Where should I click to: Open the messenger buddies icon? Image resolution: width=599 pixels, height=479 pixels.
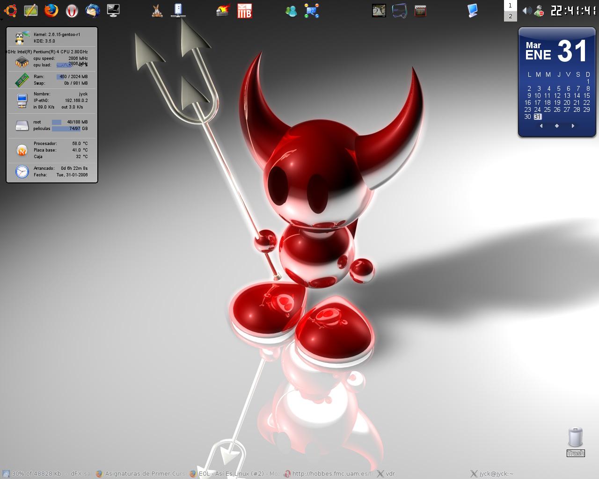pos(291,10)
